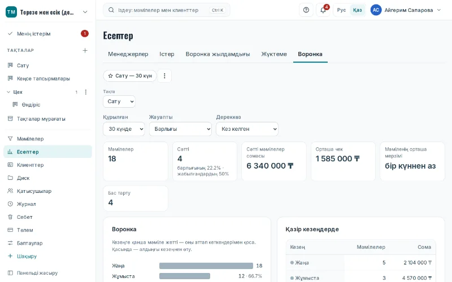Open the Тақта board dropdown showing Сату
452x282 pixels.
pyautogui.click(x=119, y=102)
